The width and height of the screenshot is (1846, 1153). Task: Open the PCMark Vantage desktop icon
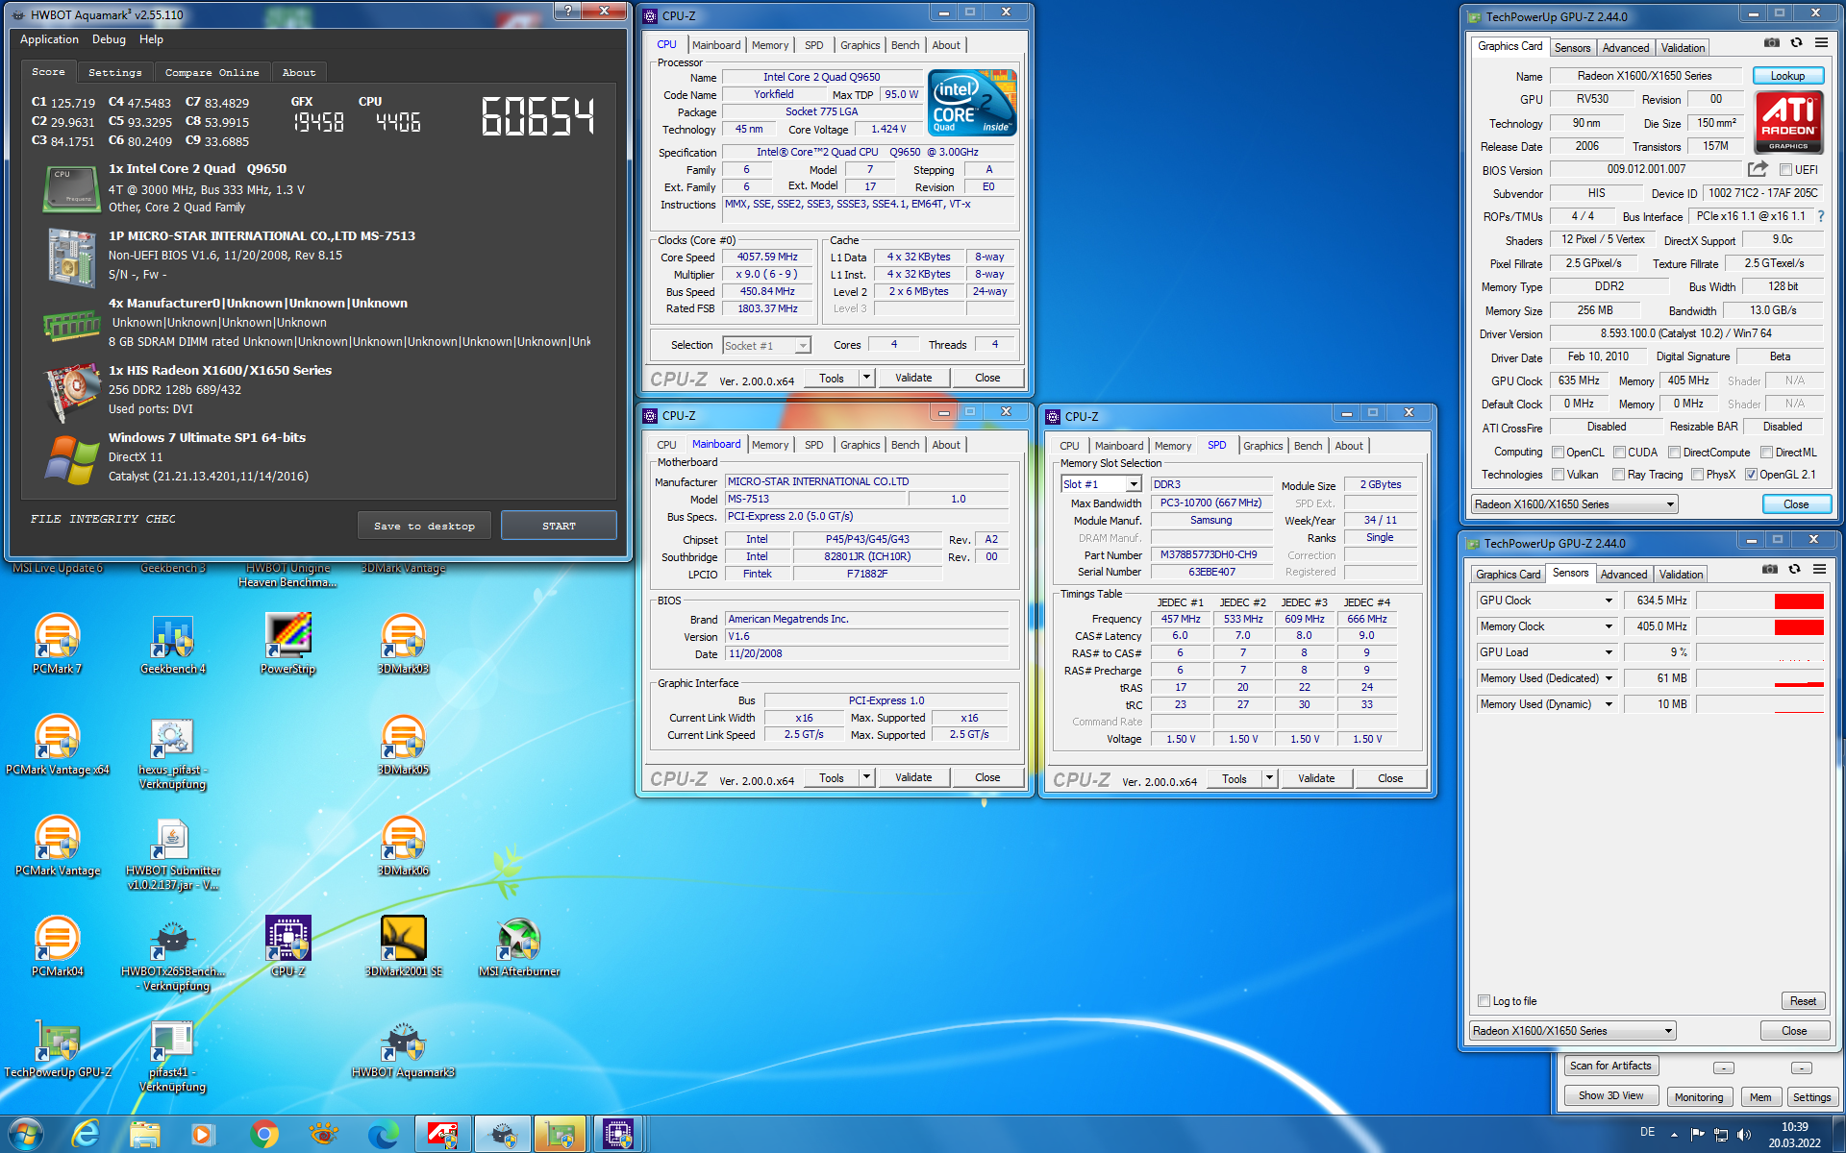(58, 846)
